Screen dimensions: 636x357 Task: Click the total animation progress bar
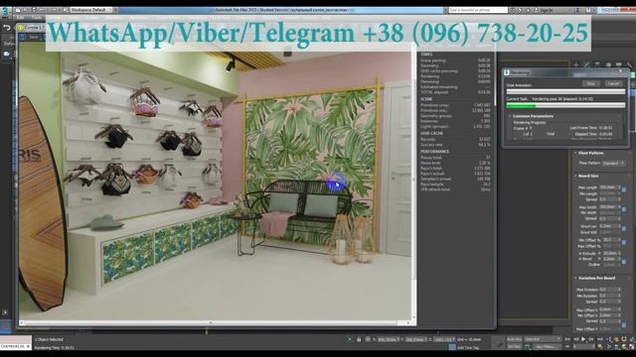(565, 92)
